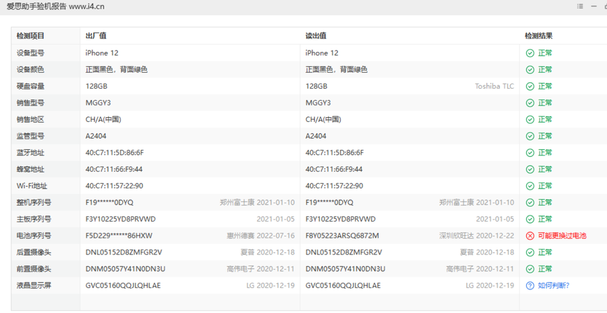Viewport: 607px width, 313px height.
Task: Click the 正常 result for 设备型号
Action: 545,53
